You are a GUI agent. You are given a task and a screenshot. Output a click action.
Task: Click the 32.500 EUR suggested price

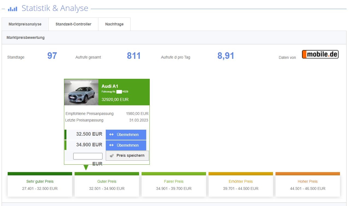pos(89,134)
